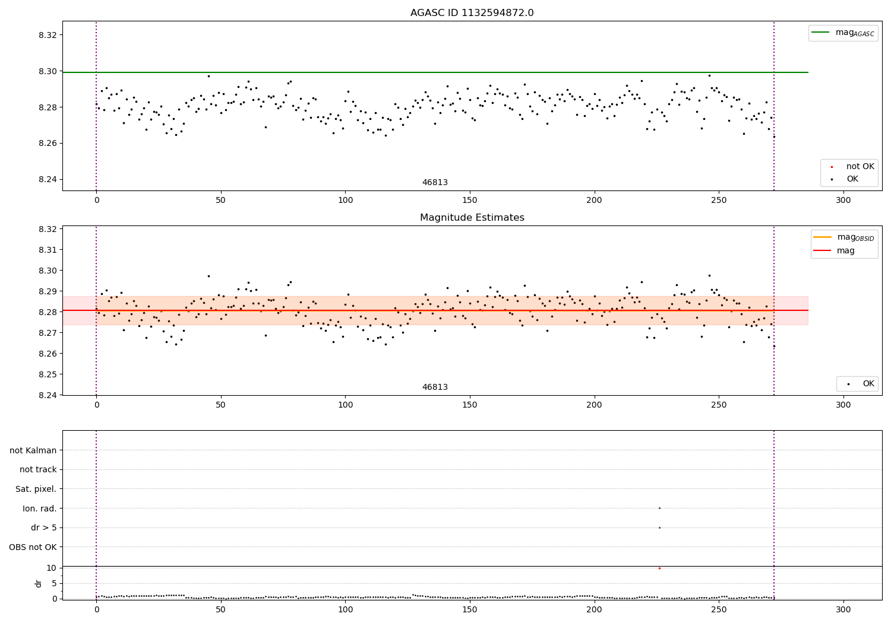Click the 8.27 y-tick of the middle plot

(47, 333)
